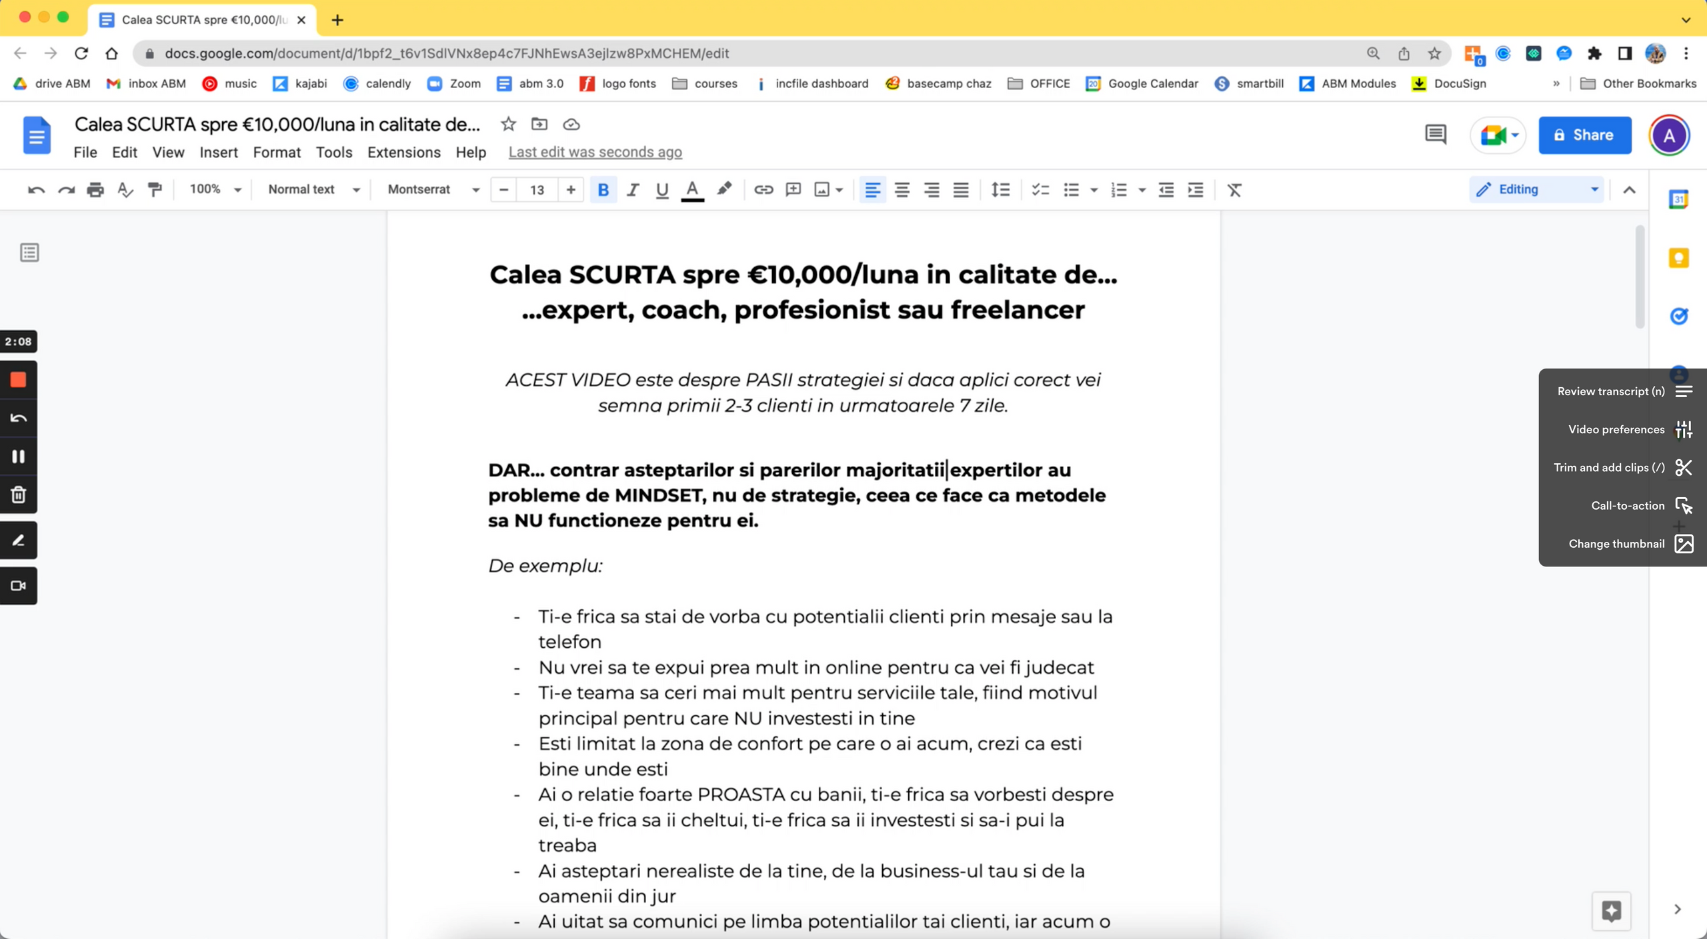1707x939 pixels.
Task: Open 'Last edit was seconds ago' link
Action: tap(595, 153)
